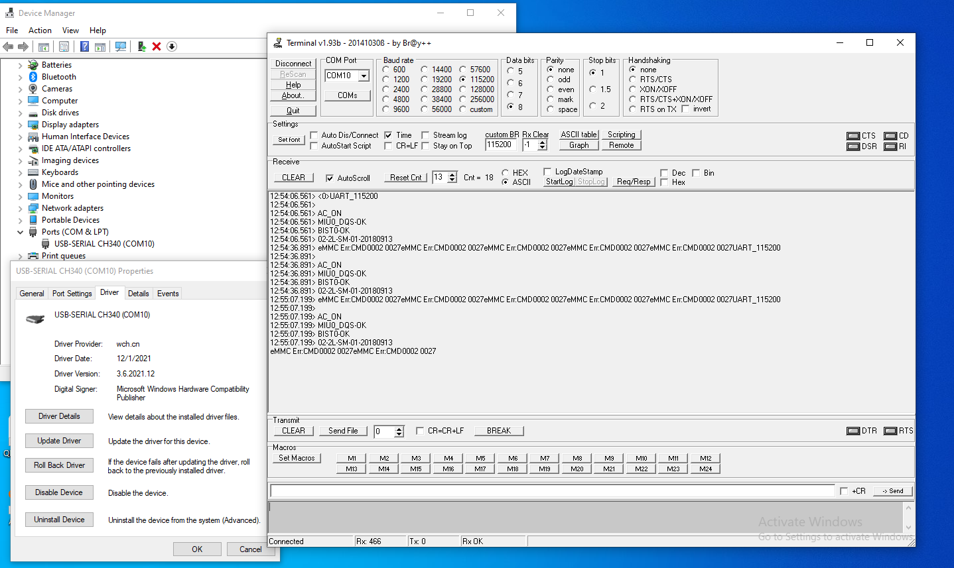Collapse the Ports (COM & LPT) node

point(20,232)
